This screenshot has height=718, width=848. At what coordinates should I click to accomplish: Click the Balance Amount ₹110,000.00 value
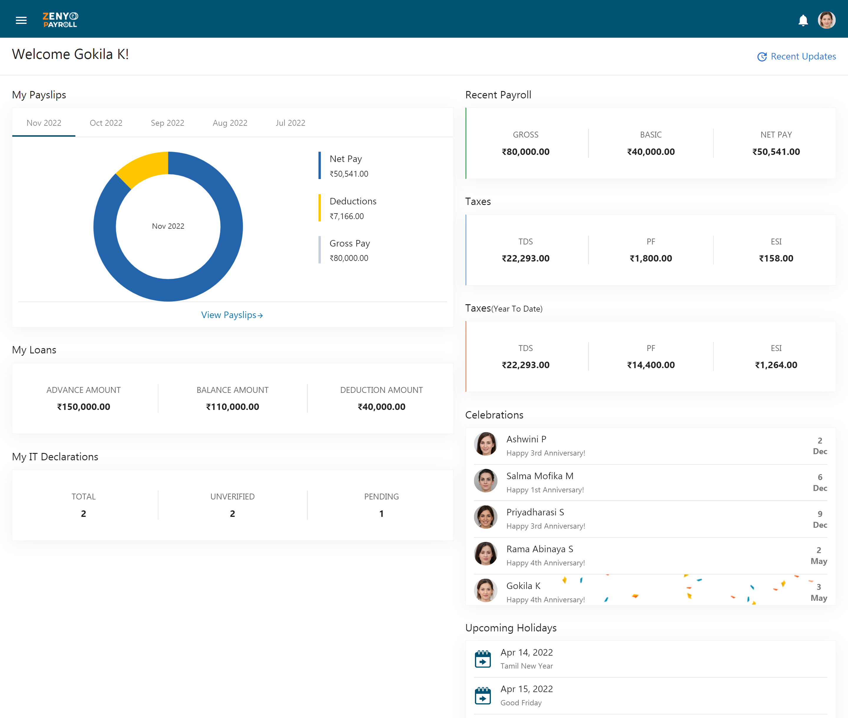pyautogui.click(x=232, y=407)
